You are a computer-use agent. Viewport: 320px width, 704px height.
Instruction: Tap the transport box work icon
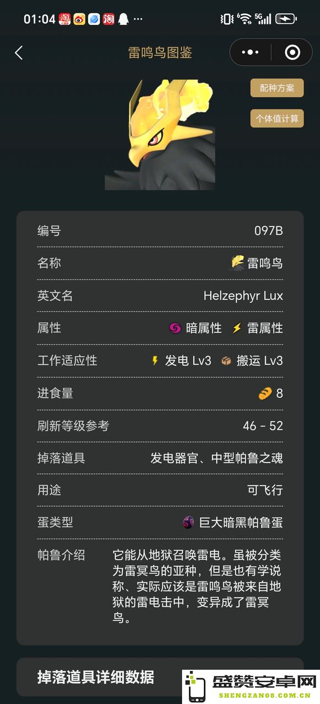tap(226, 361)
